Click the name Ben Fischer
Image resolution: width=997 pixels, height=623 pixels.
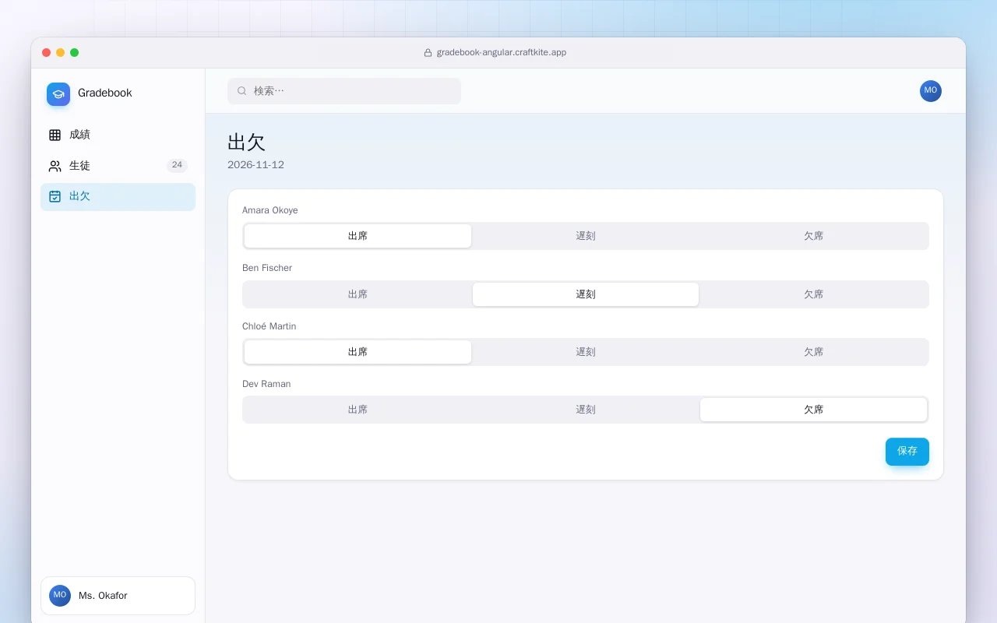[x=267, y=268]
